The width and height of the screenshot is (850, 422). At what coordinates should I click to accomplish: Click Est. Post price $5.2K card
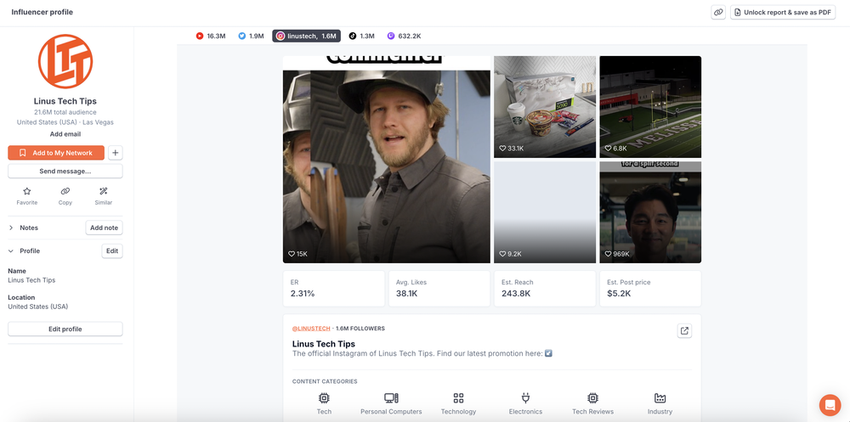pyautogui.click(x=650, y=289)
